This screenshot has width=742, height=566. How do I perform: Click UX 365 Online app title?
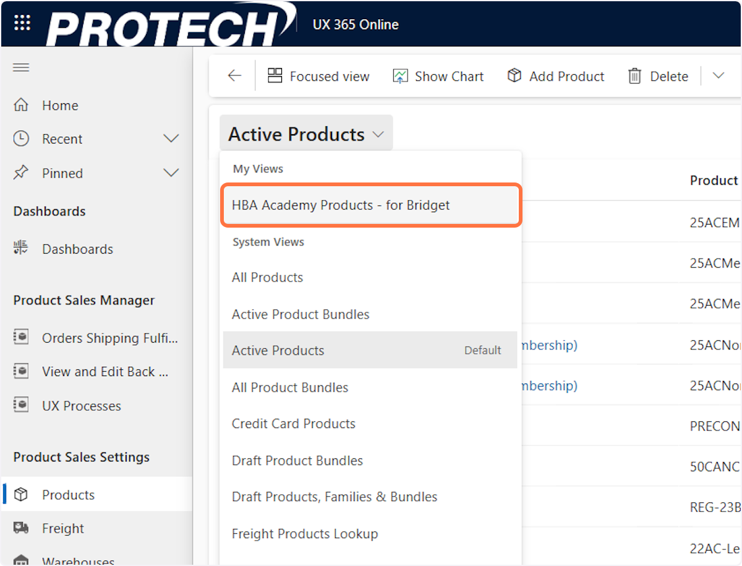point(356,25)
